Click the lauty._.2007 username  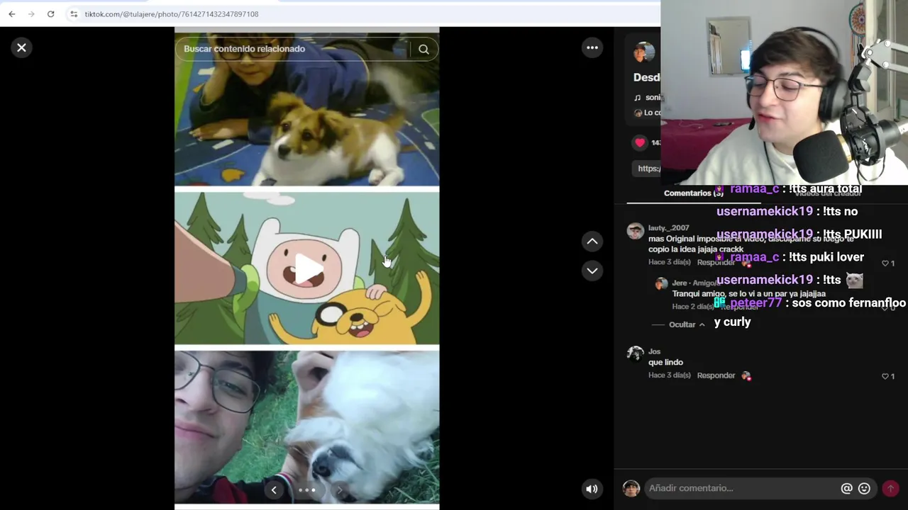668,228
